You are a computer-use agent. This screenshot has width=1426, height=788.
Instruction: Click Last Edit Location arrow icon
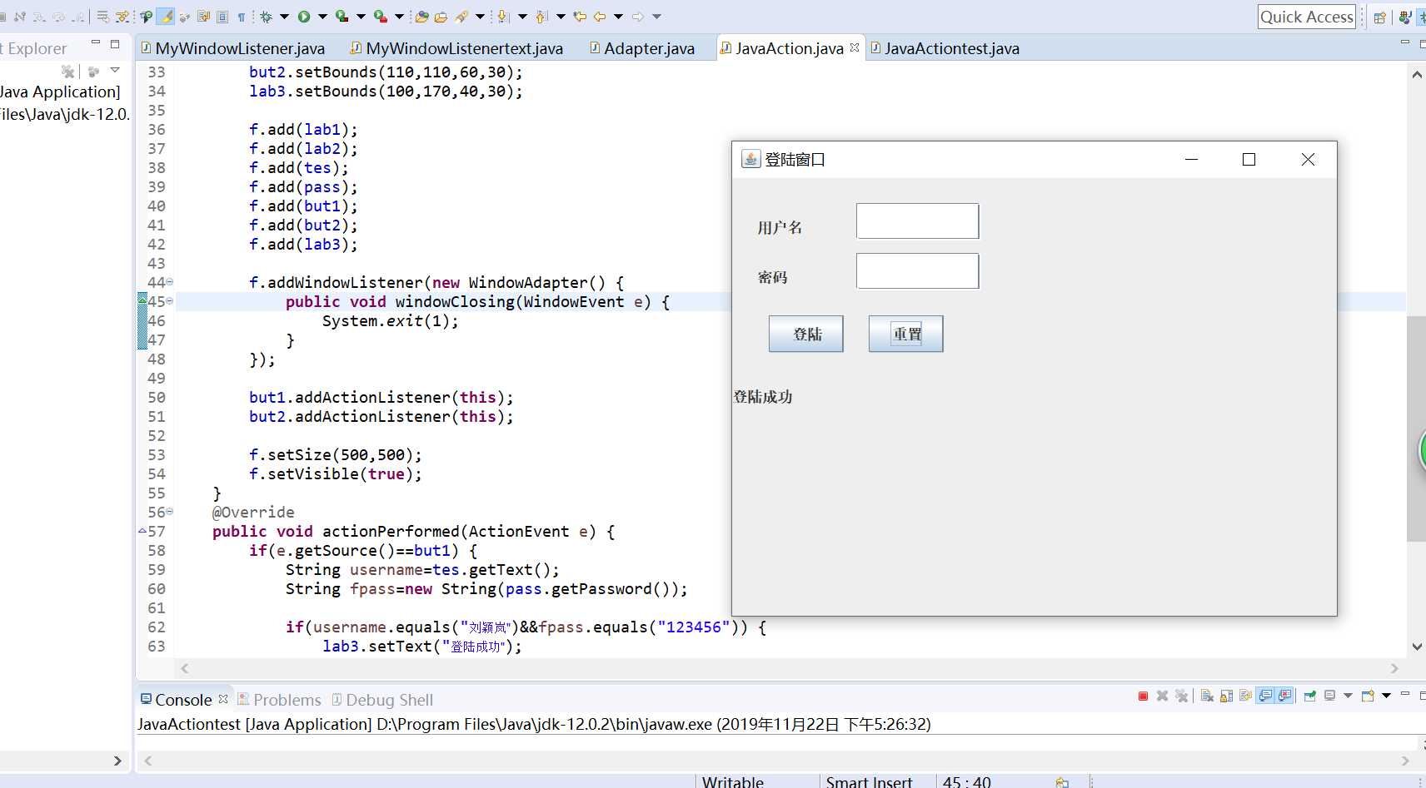(x=580, y=17)
